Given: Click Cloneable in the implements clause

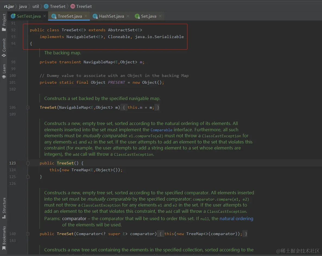Looking at the screenshot, I should [x=119, y=37].
